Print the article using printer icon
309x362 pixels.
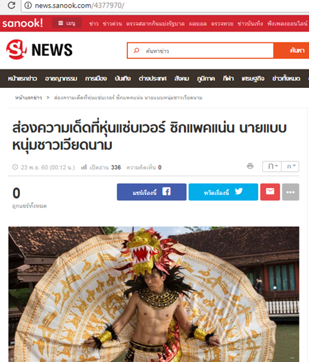(x=250, y=166)
